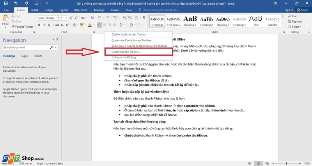Align text right

[x=110, y=25]
